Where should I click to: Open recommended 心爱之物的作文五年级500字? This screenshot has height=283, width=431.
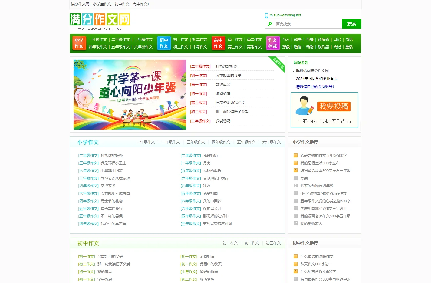click(x=324, y=156)
